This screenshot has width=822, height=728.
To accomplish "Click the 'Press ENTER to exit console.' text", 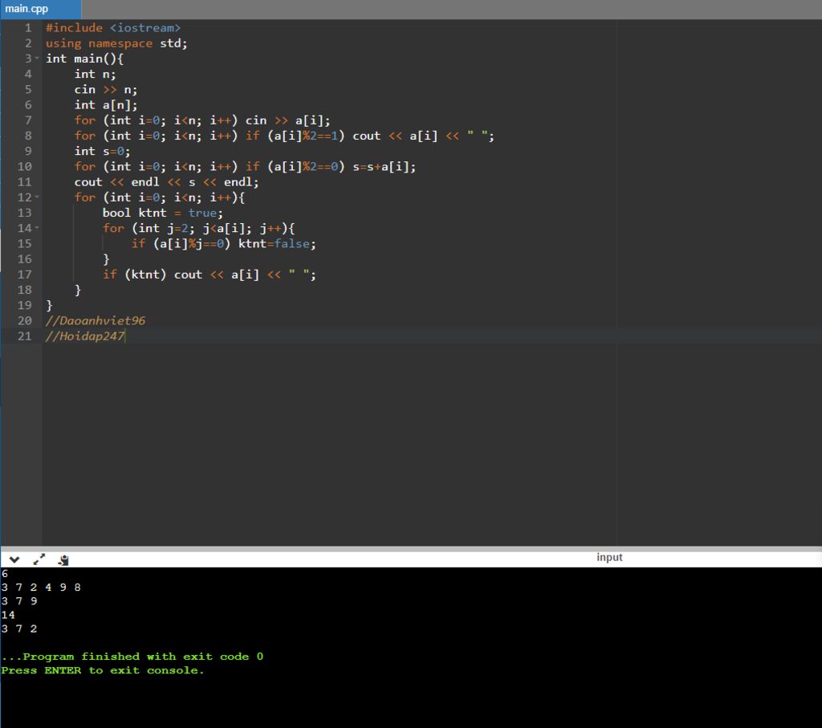I will [102, 670].
